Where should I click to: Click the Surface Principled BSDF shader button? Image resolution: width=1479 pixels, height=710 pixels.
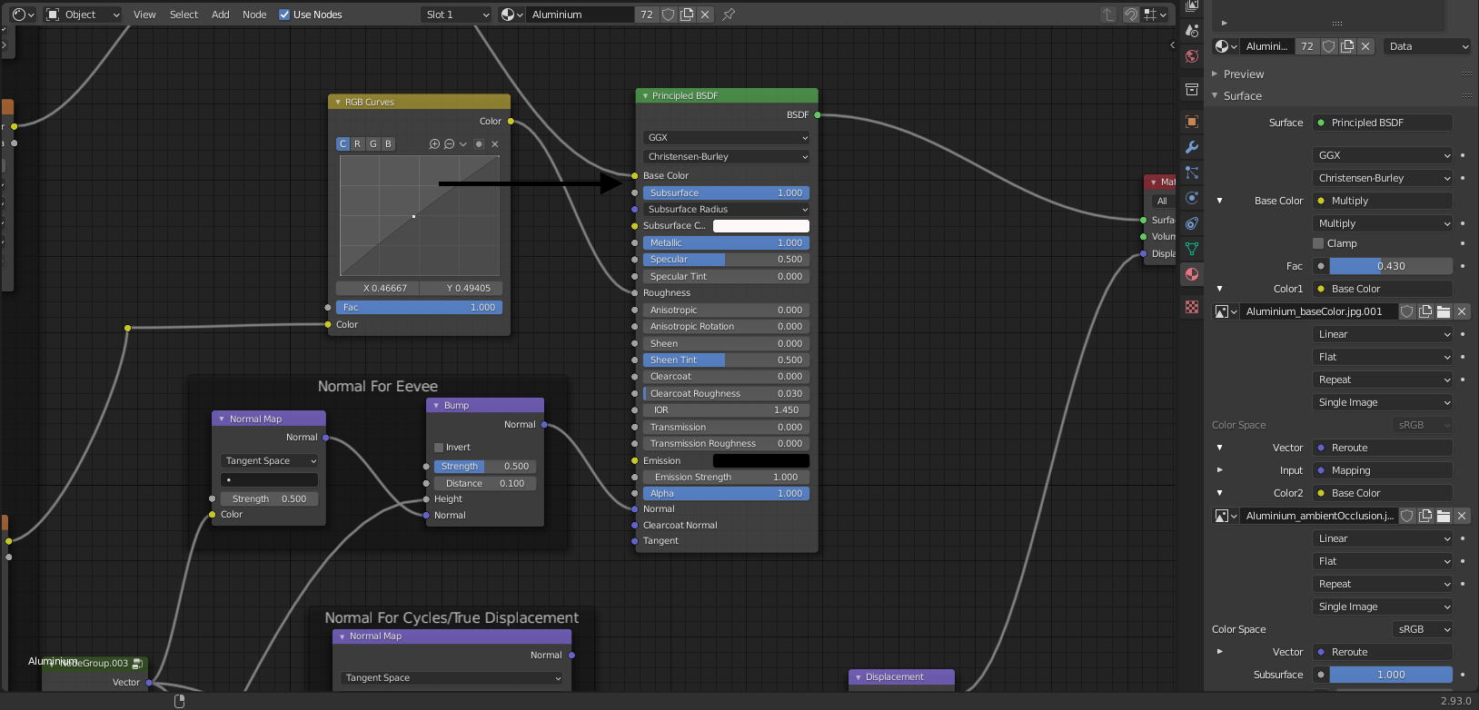click(x=1383, y=123)
